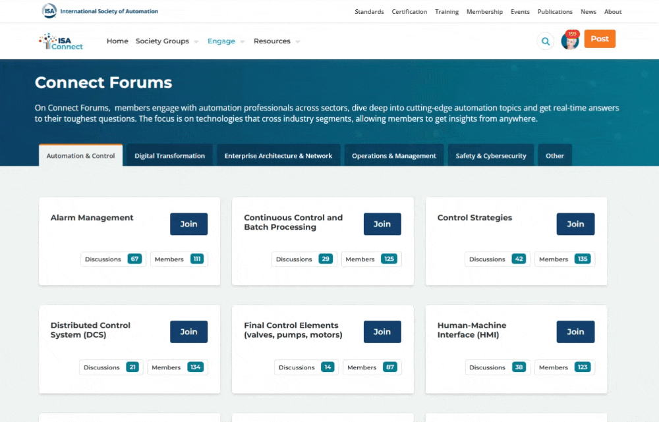Screen dimensions: 659x422
Task: Open Members list for Distributed Control System forum
Action: 177,367
